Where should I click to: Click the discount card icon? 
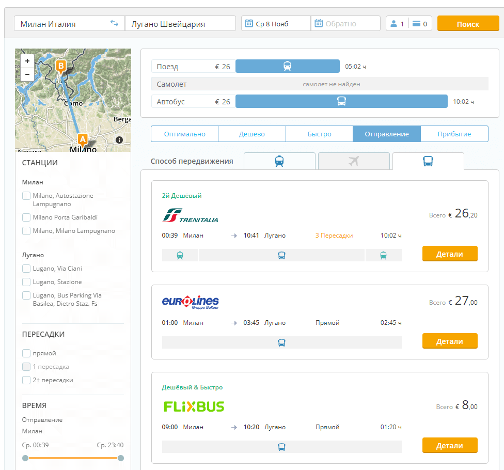click(x=416, y=23)
